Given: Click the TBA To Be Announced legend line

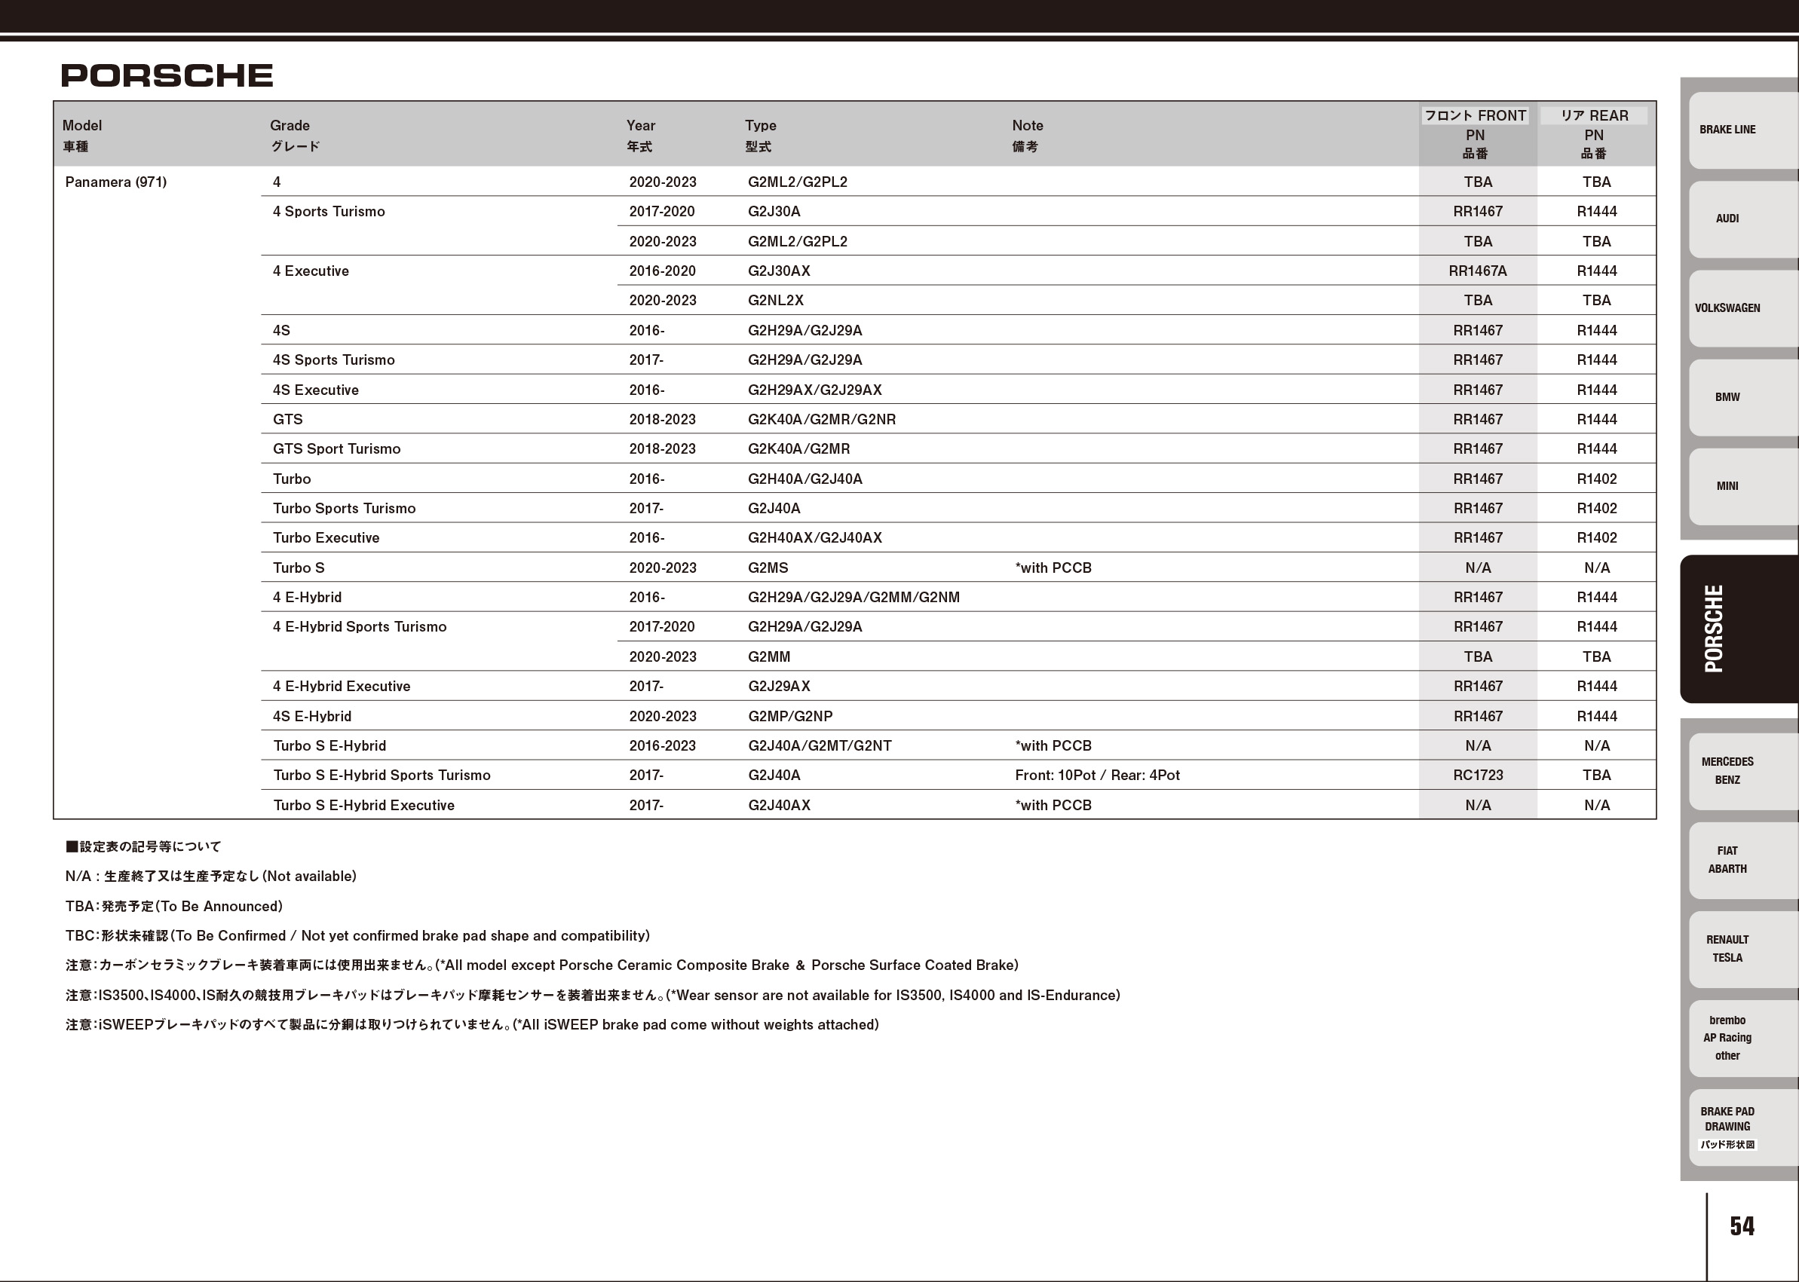Looking at the screenshot, I should click(173, 906).
